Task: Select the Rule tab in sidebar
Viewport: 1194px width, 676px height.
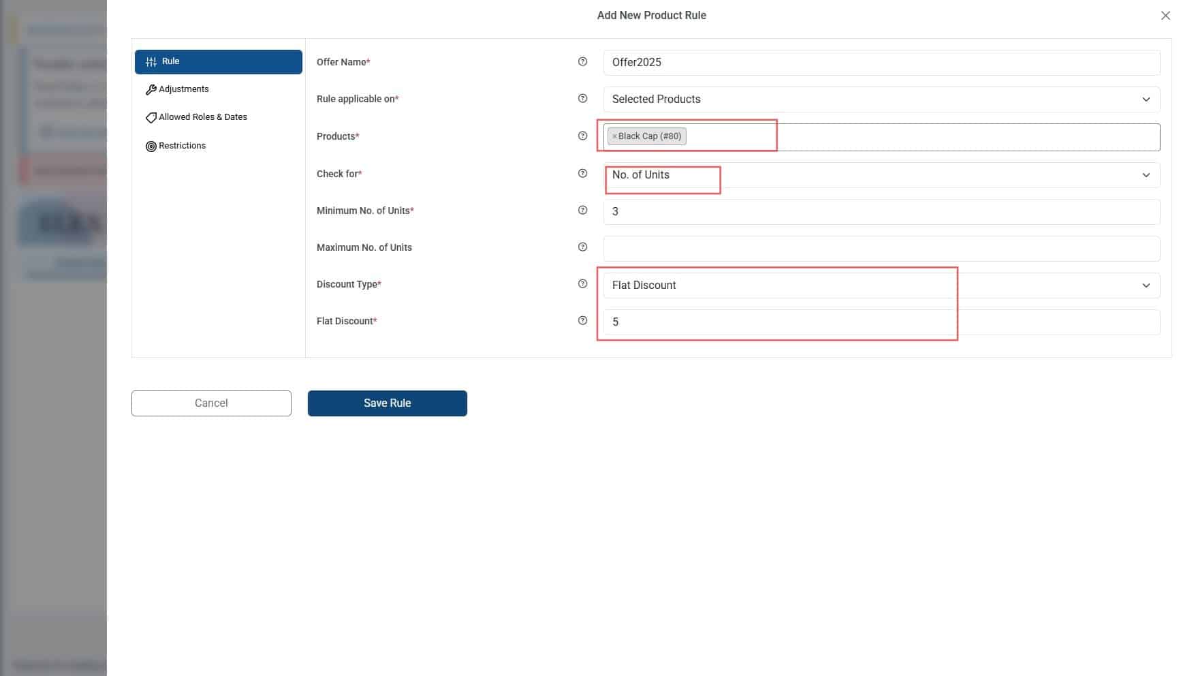Action: (218, 61)
